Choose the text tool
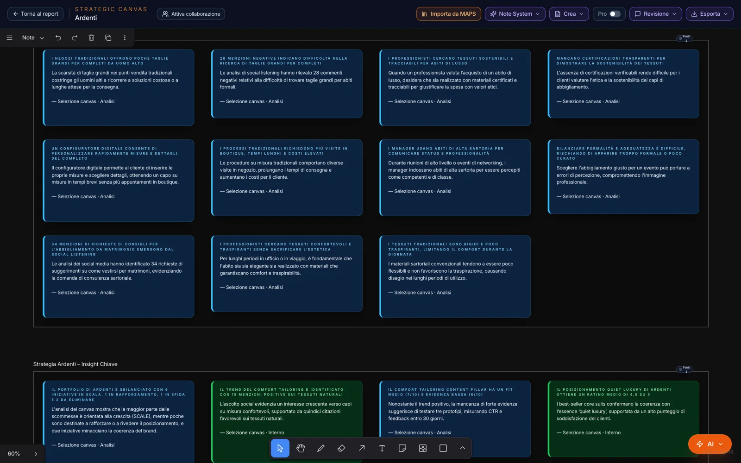 382,448
